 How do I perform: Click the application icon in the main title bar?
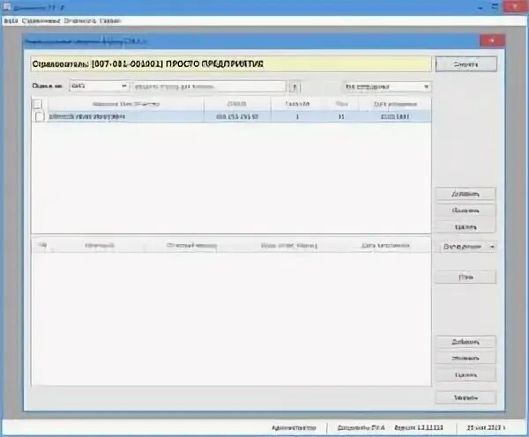[x=6, y=7]
